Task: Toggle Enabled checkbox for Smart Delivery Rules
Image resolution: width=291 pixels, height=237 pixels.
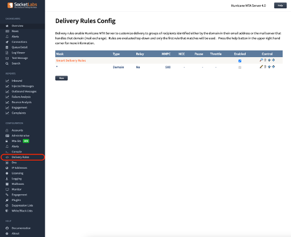Action: click(240, 61)
